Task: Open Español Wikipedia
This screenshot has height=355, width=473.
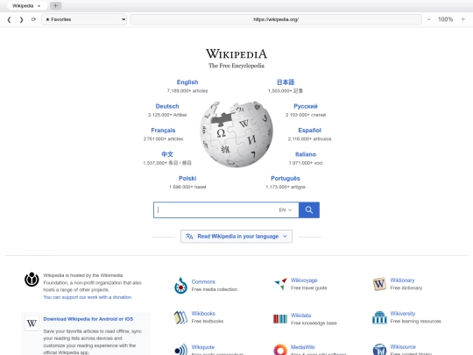Action: click(309, 130)
